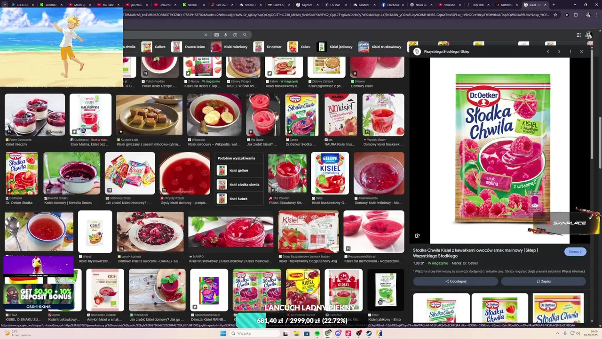
Task: Switch to the Stream browser tab
Action: point(190,5)
